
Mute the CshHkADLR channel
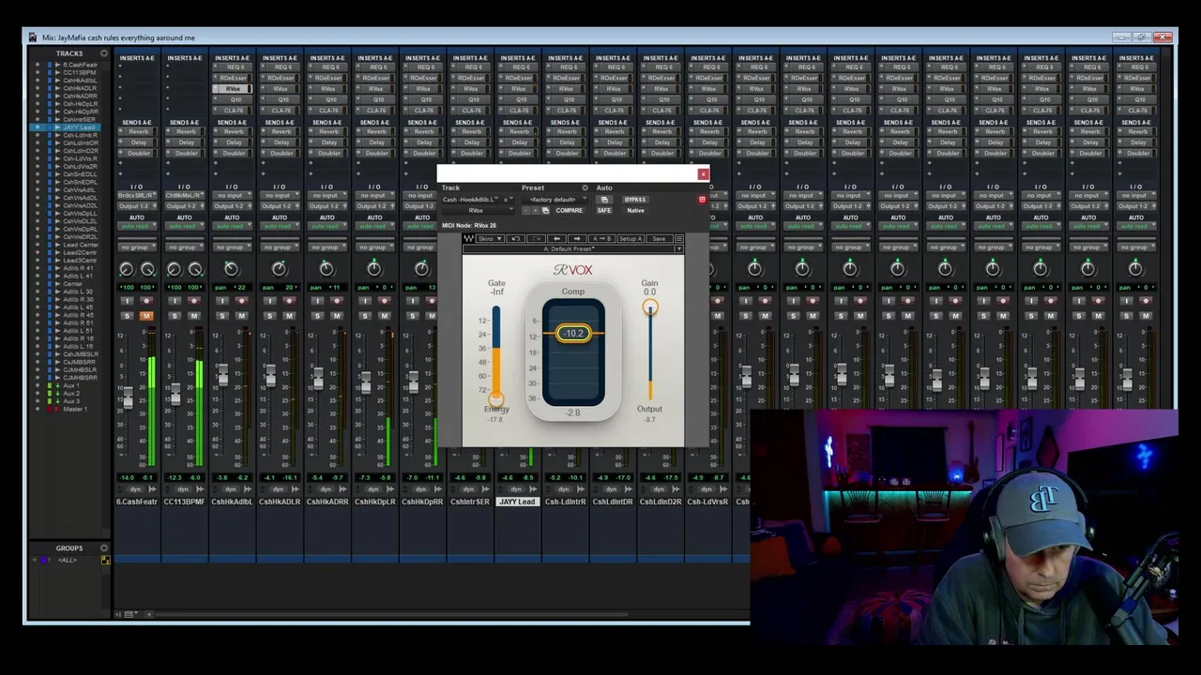click(289, 316)
